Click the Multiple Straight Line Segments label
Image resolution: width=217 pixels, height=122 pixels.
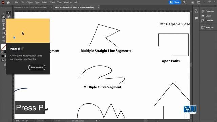[x=106, y=51]
